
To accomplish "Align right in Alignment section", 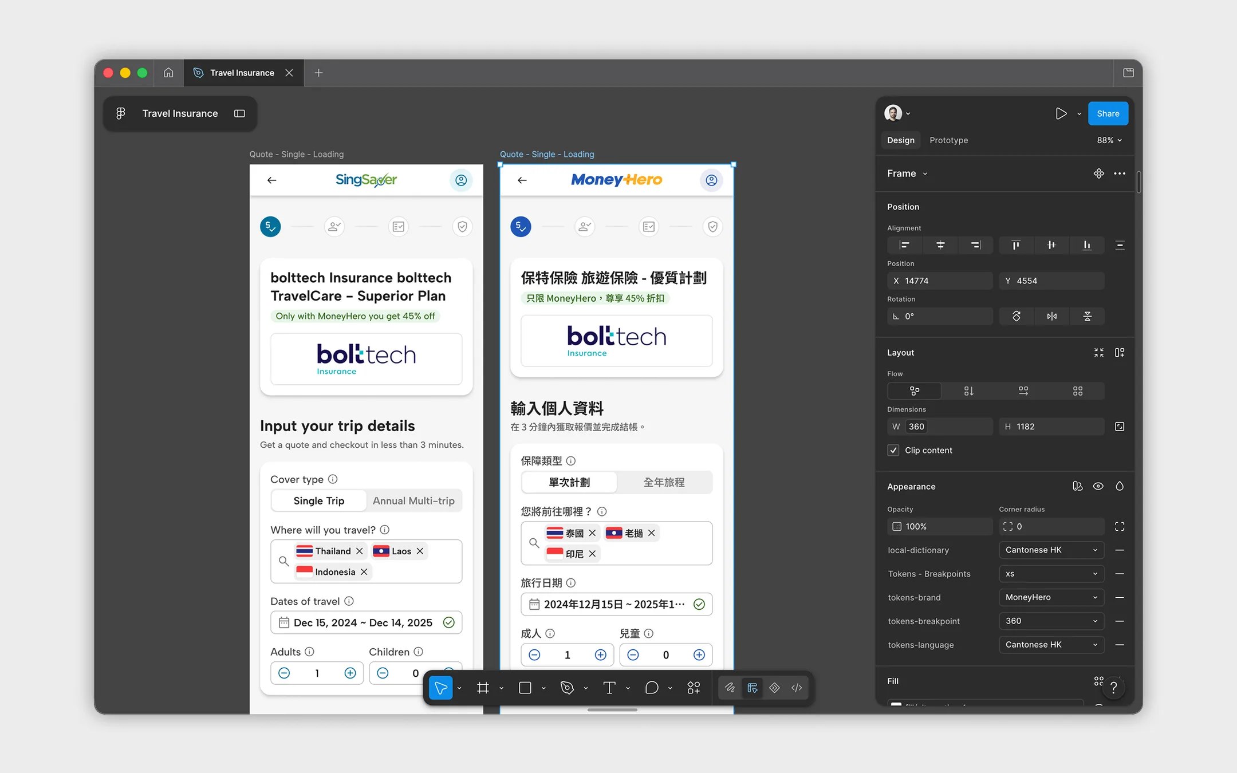I will (x=975, y=245).
